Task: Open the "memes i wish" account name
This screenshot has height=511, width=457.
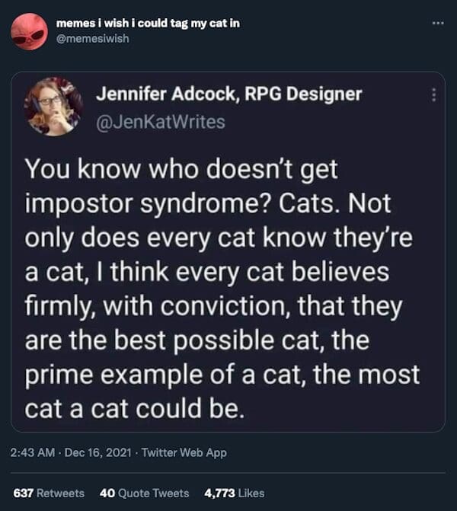Action: 148,23
